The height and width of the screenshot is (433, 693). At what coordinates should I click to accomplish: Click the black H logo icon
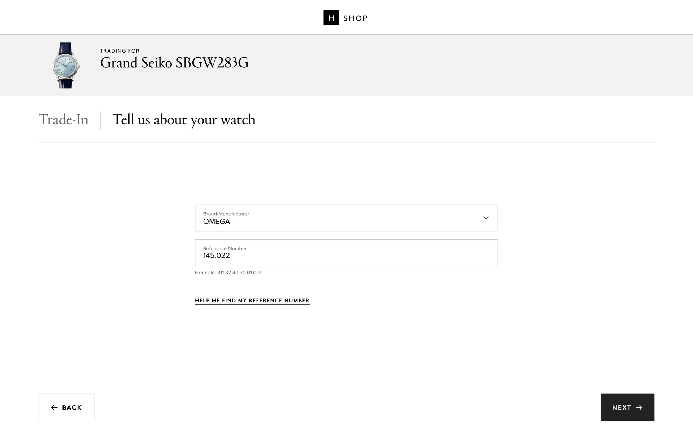coord(331,18)
